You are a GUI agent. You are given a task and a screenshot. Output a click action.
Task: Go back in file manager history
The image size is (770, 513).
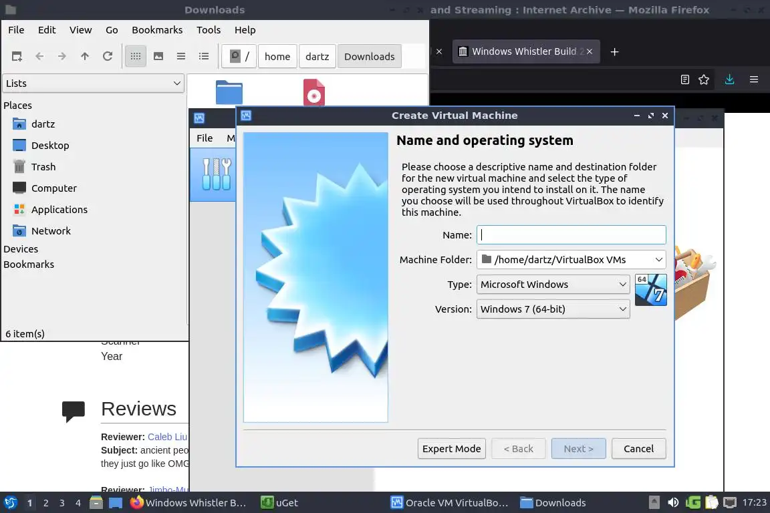[40, 57]
